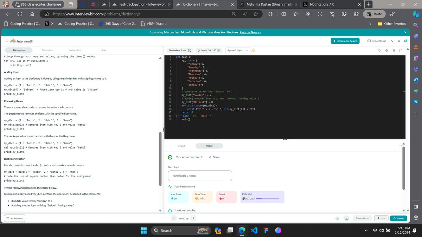Switch to the Description tab

click(19, 50)
